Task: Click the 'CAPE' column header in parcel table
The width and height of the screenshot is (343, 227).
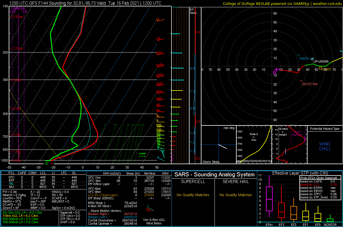Action: 22,173
